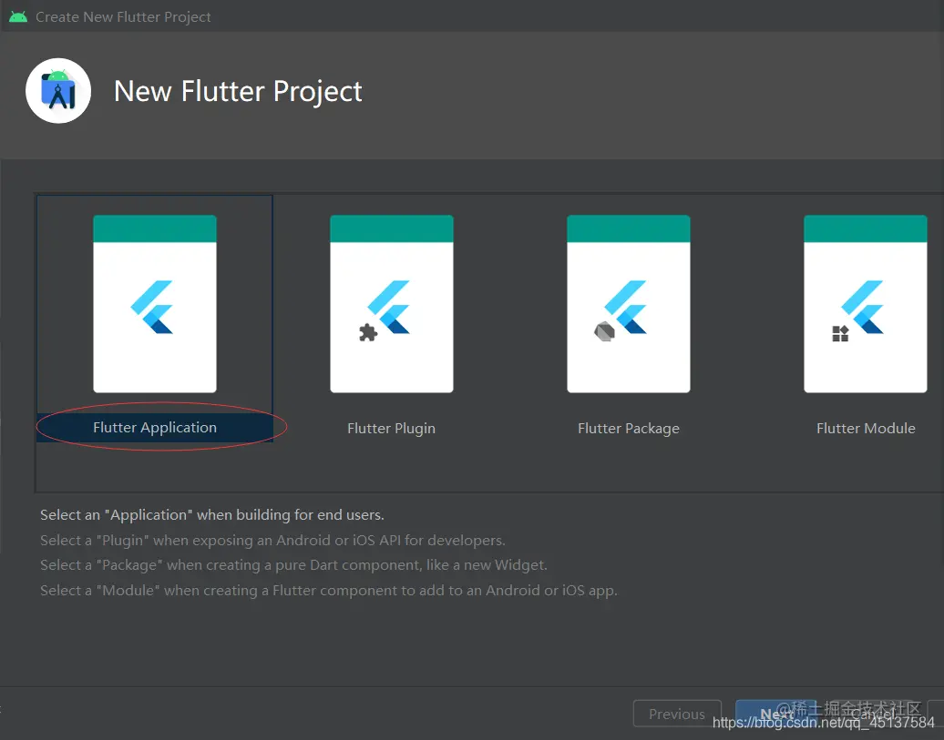This screenshot has height=740, width=944.
Task: Click the puzzle piece icon on Plugin card
Action: click(368, 332)
